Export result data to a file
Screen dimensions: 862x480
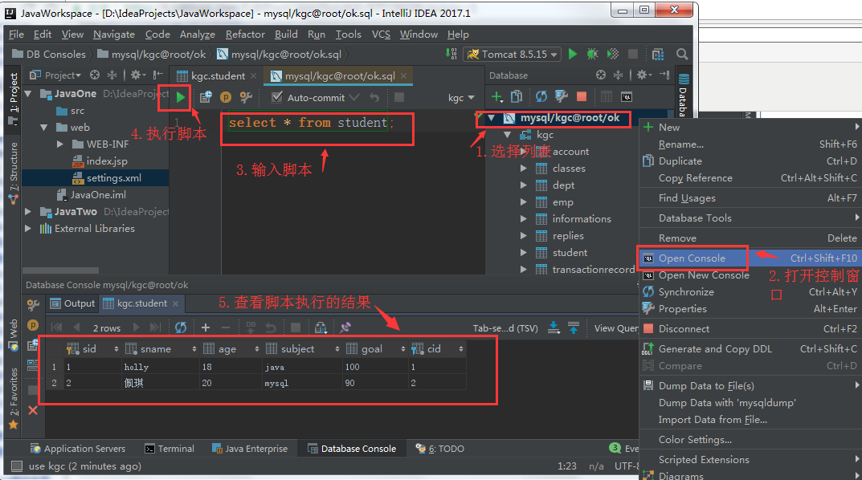[x=554, y=327]
